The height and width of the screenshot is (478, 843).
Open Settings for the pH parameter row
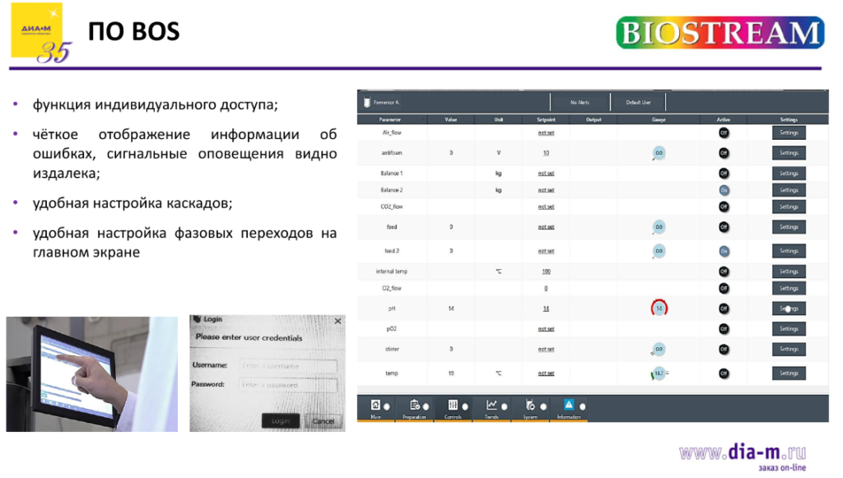point(789,308)
